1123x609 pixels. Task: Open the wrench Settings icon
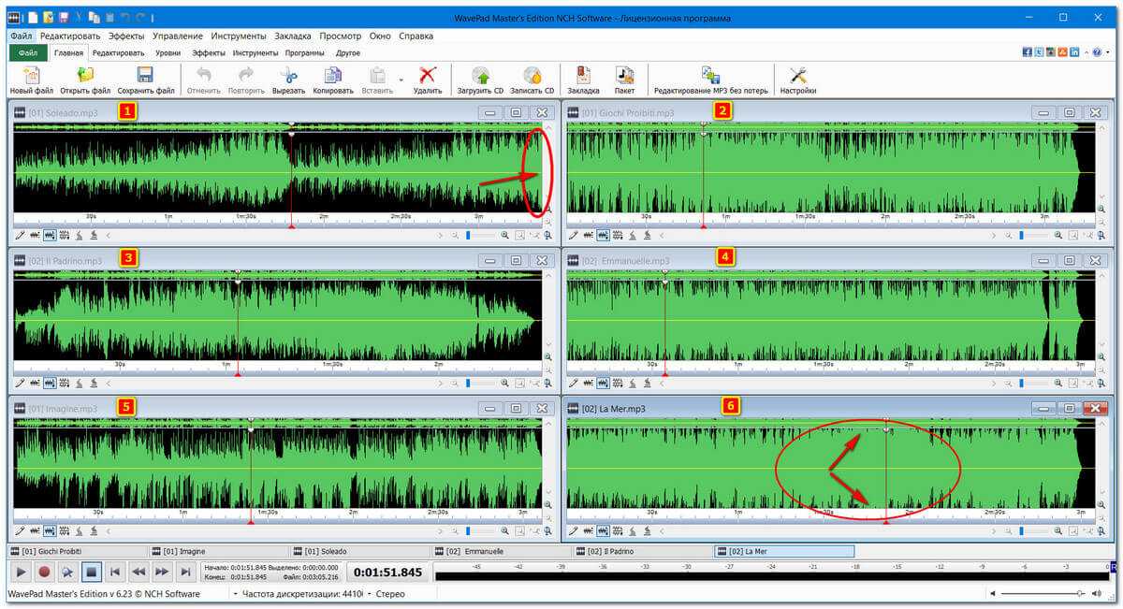[798, 77]
